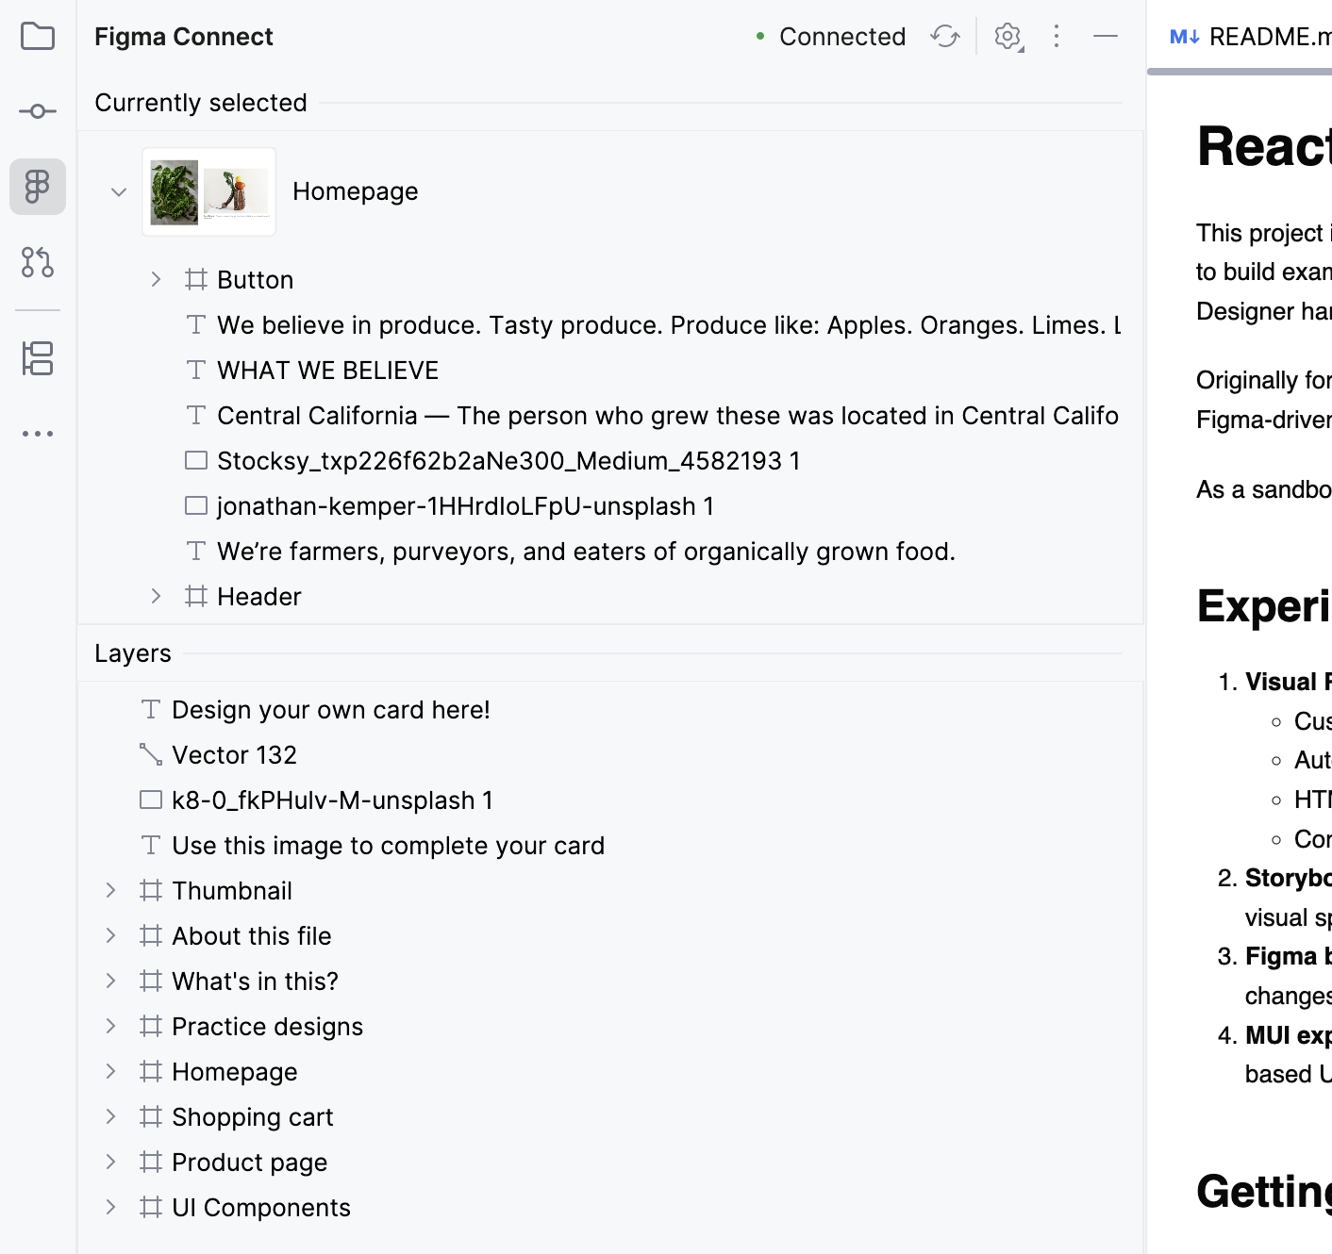Viewport: 1332px width, 1254px height.
Task: Click frame icon beside Thumbnail layer
Action: tap(151, 890)
